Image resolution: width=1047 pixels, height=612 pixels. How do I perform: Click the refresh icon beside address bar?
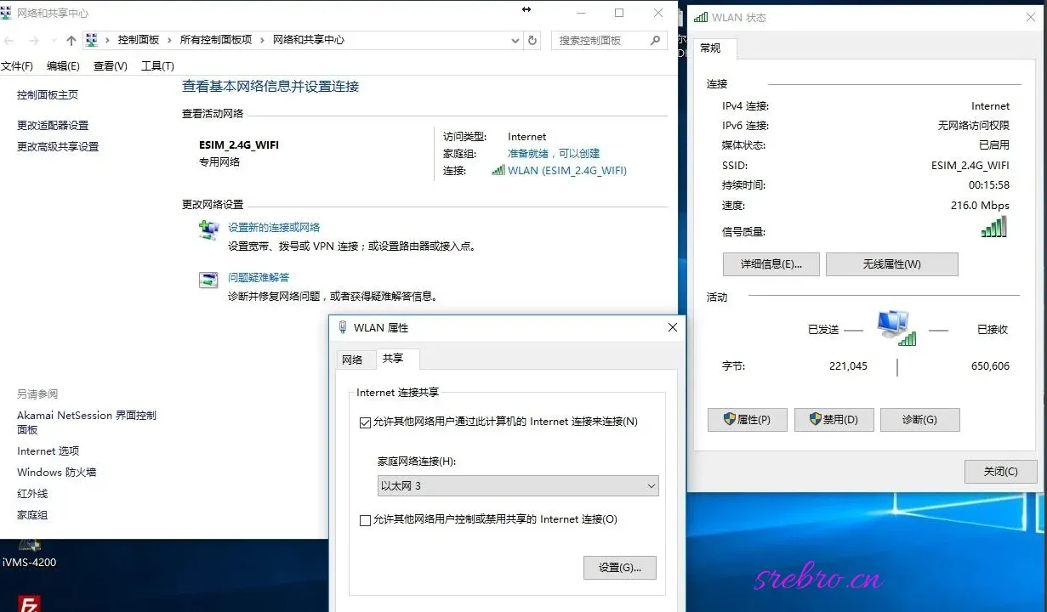[532, 40]
